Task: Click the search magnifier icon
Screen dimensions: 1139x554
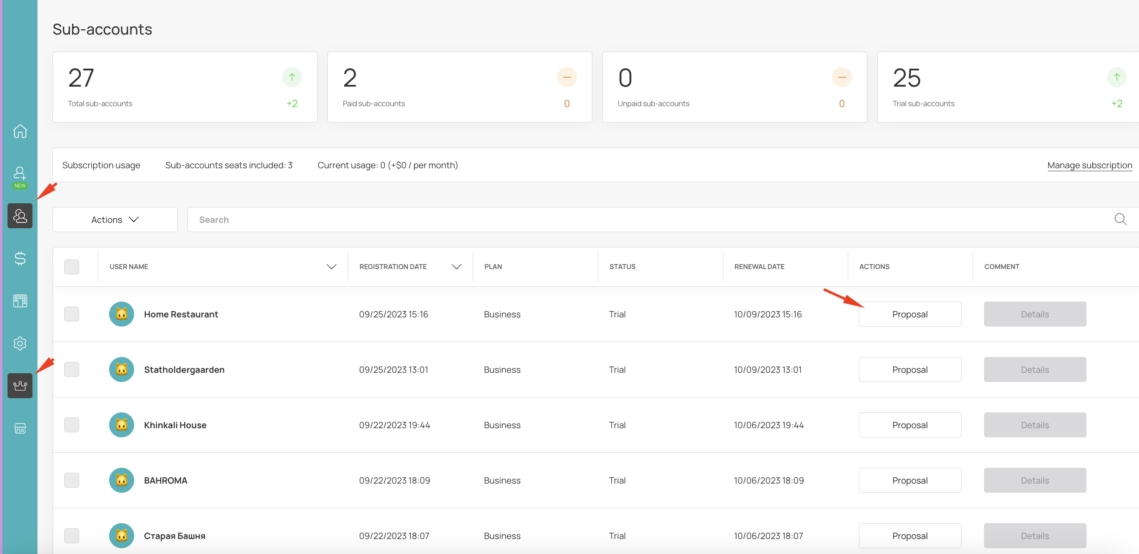Action: (1120, 219)
